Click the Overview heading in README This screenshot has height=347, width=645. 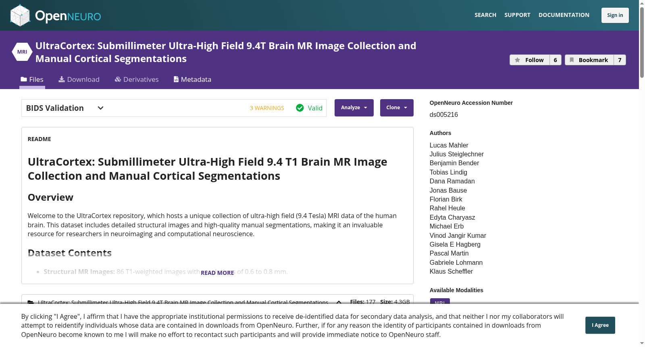(x=50, y=197)
